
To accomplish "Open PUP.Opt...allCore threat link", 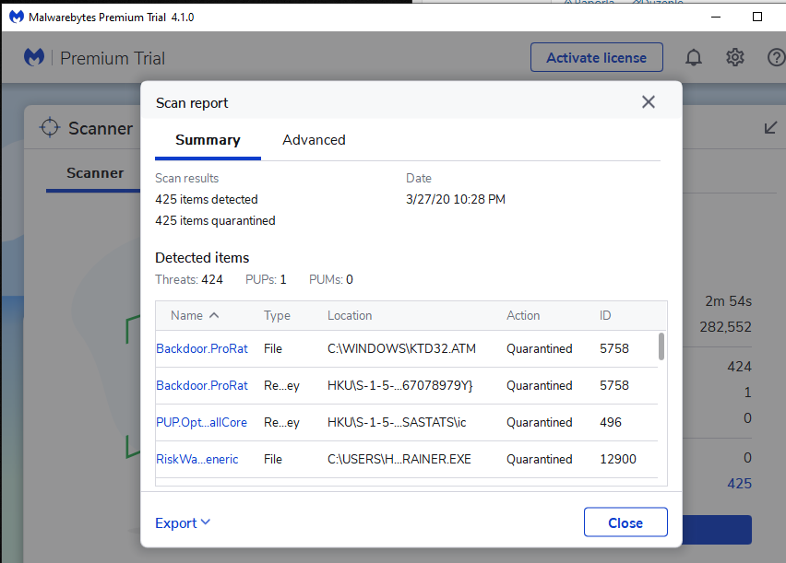I will pos(201,423).
